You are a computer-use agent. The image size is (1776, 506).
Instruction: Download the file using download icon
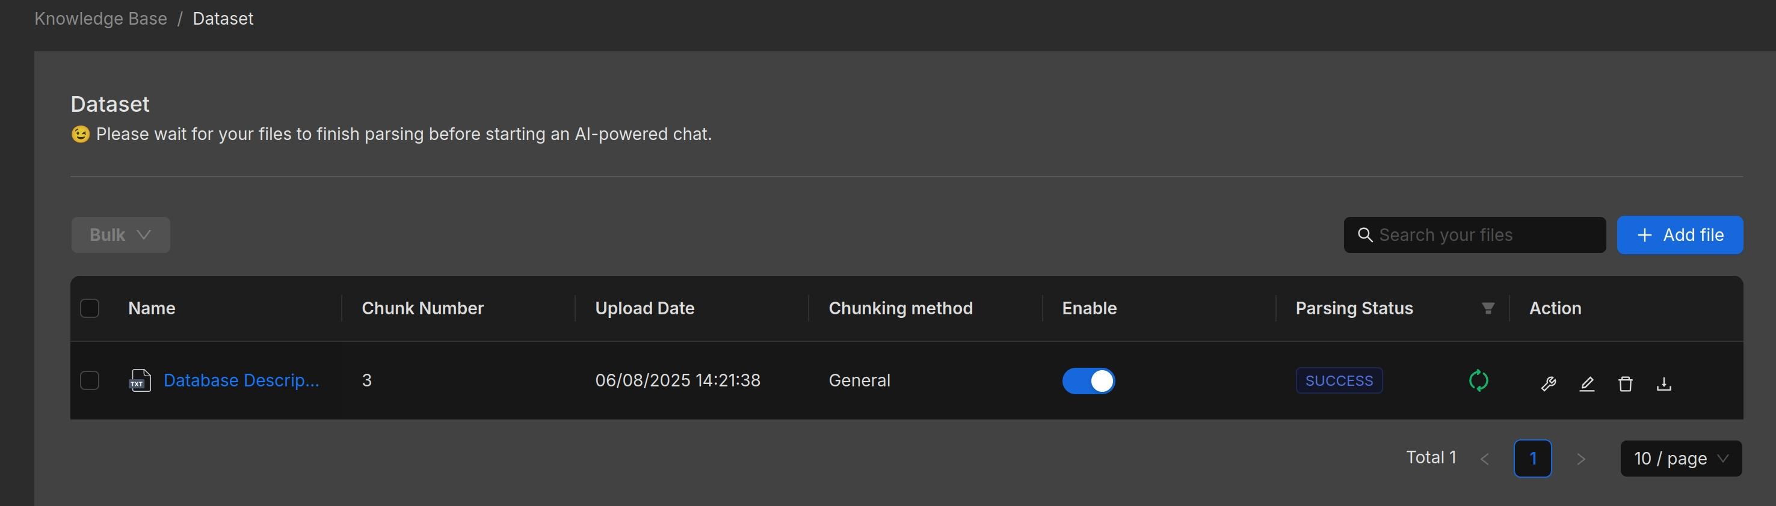click(x=1663, y=383)
